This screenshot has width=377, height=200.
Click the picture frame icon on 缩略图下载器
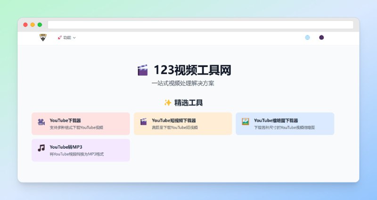pyautogui.click(x=246, y=122)
